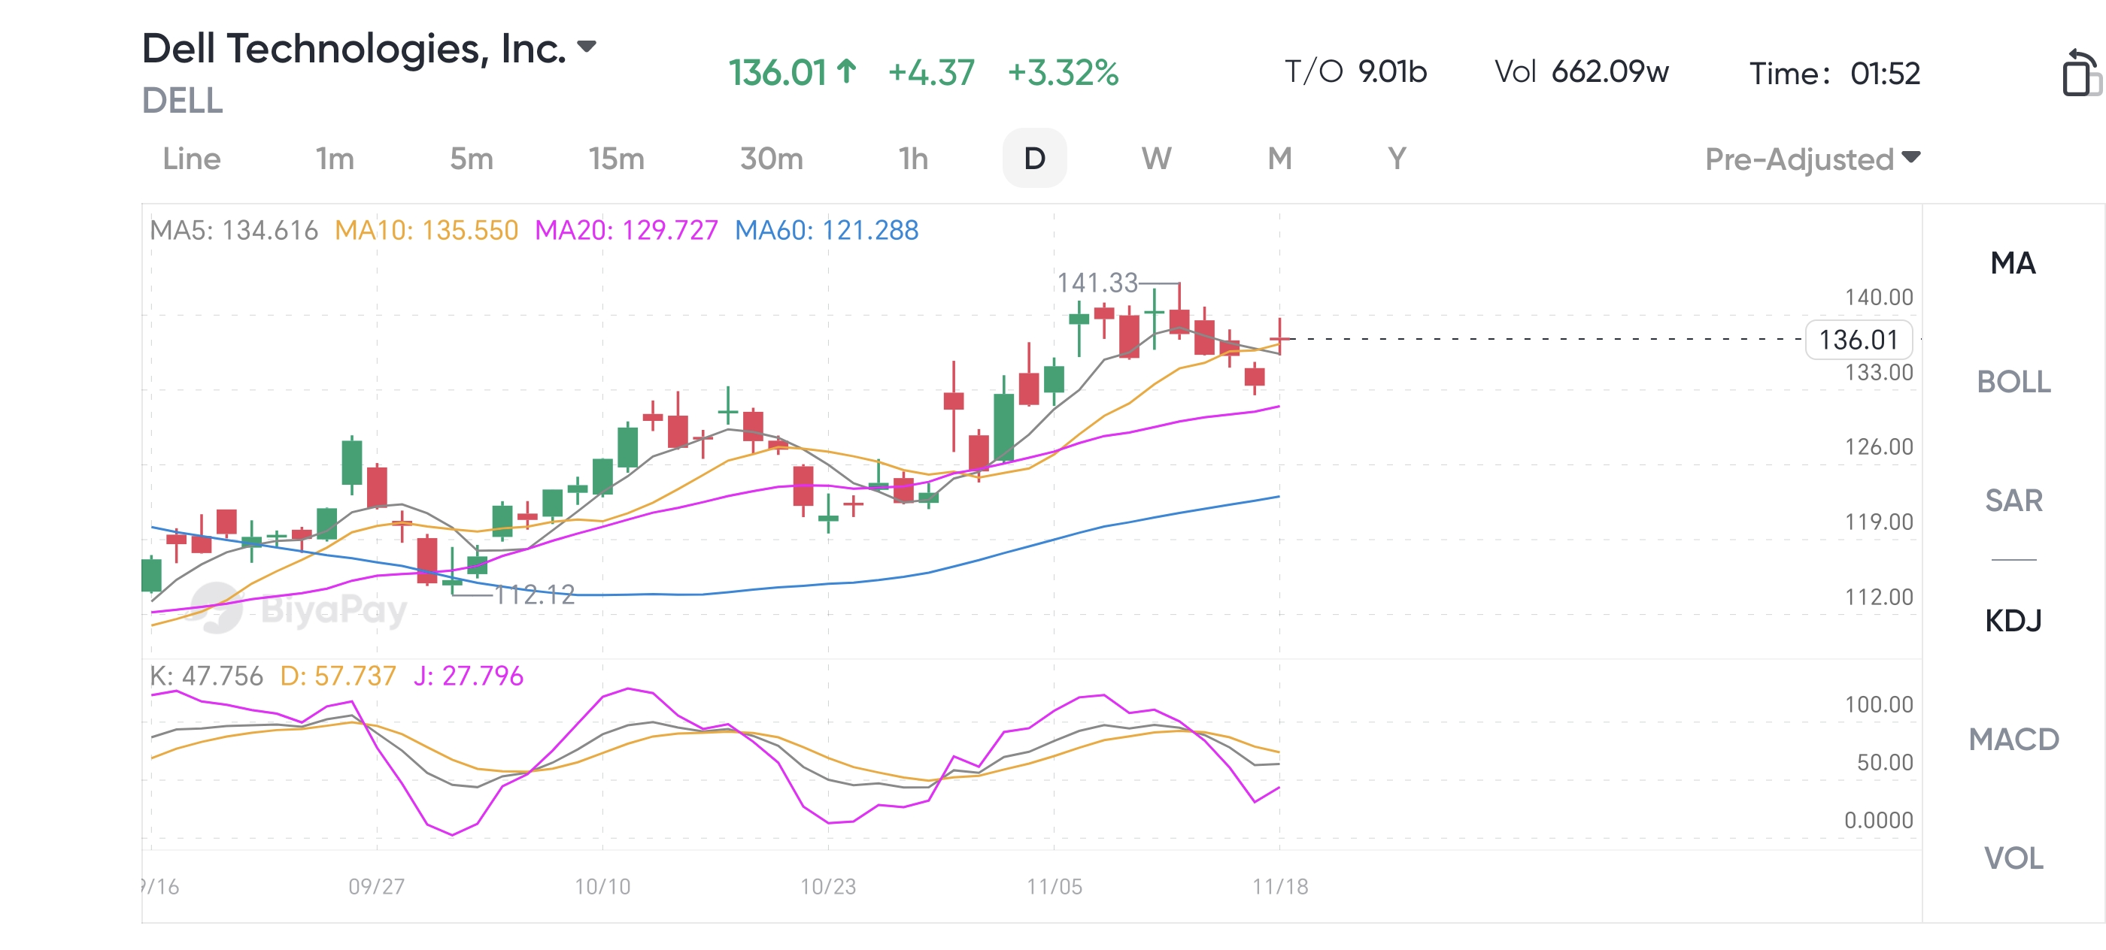Image resolution: width=2106 pixels, height=950 pixels.
Task: Select the M monthly timeframe
Action: [x=1279, y=159]
